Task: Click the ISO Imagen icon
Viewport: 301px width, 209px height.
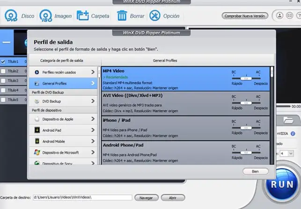Action: [46, 15]
